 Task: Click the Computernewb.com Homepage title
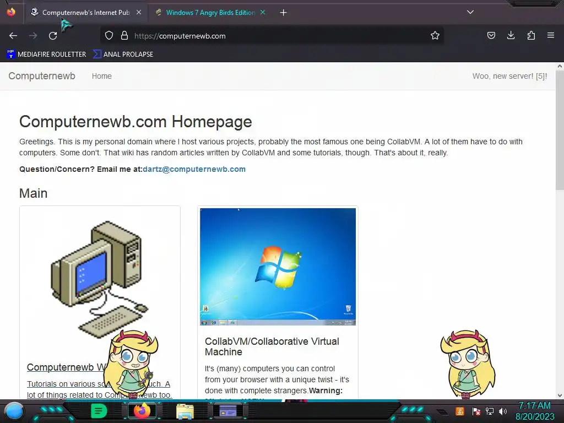point(135,122)
